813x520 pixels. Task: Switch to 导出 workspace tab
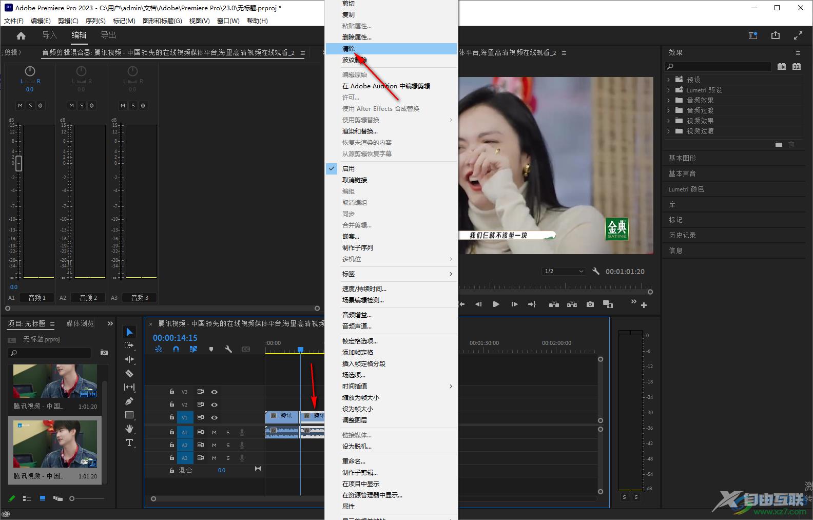[x=108, y=35]
